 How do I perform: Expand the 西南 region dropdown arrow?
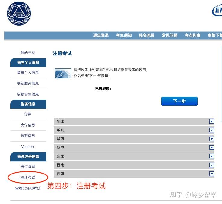coord(211,174)
